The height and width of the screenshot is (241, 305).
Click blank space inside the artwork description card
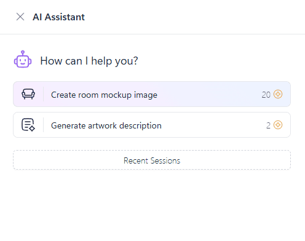[x=213, y=125]
